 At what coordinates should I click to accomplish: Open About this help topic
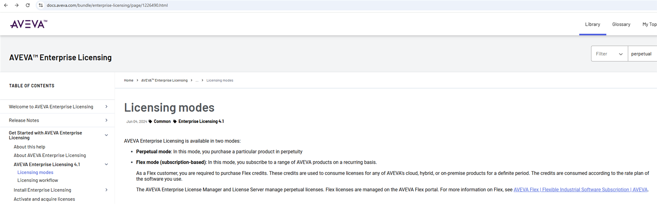[x=29, y=147]
